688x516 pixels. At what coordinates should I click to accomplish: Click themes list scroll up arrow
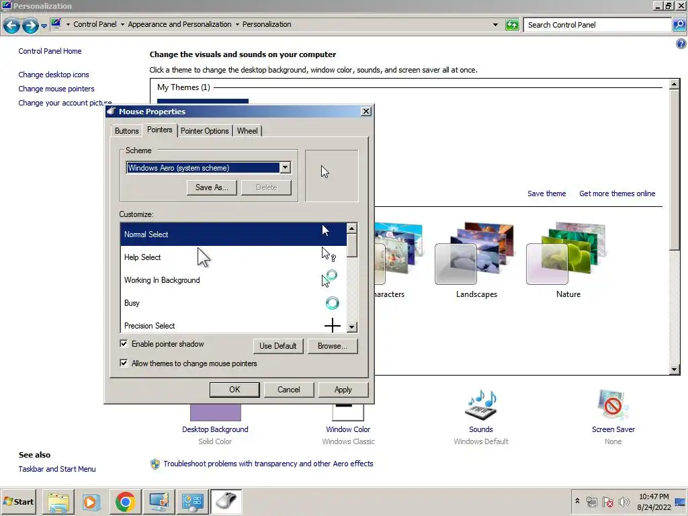[675, 84]
